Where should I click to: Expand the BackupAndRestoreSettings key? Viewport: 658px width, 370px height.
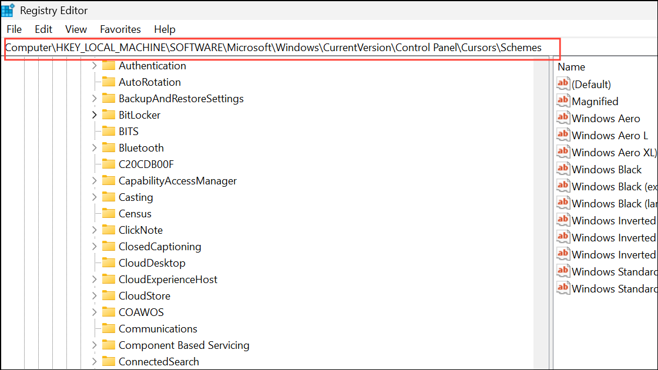95,99
